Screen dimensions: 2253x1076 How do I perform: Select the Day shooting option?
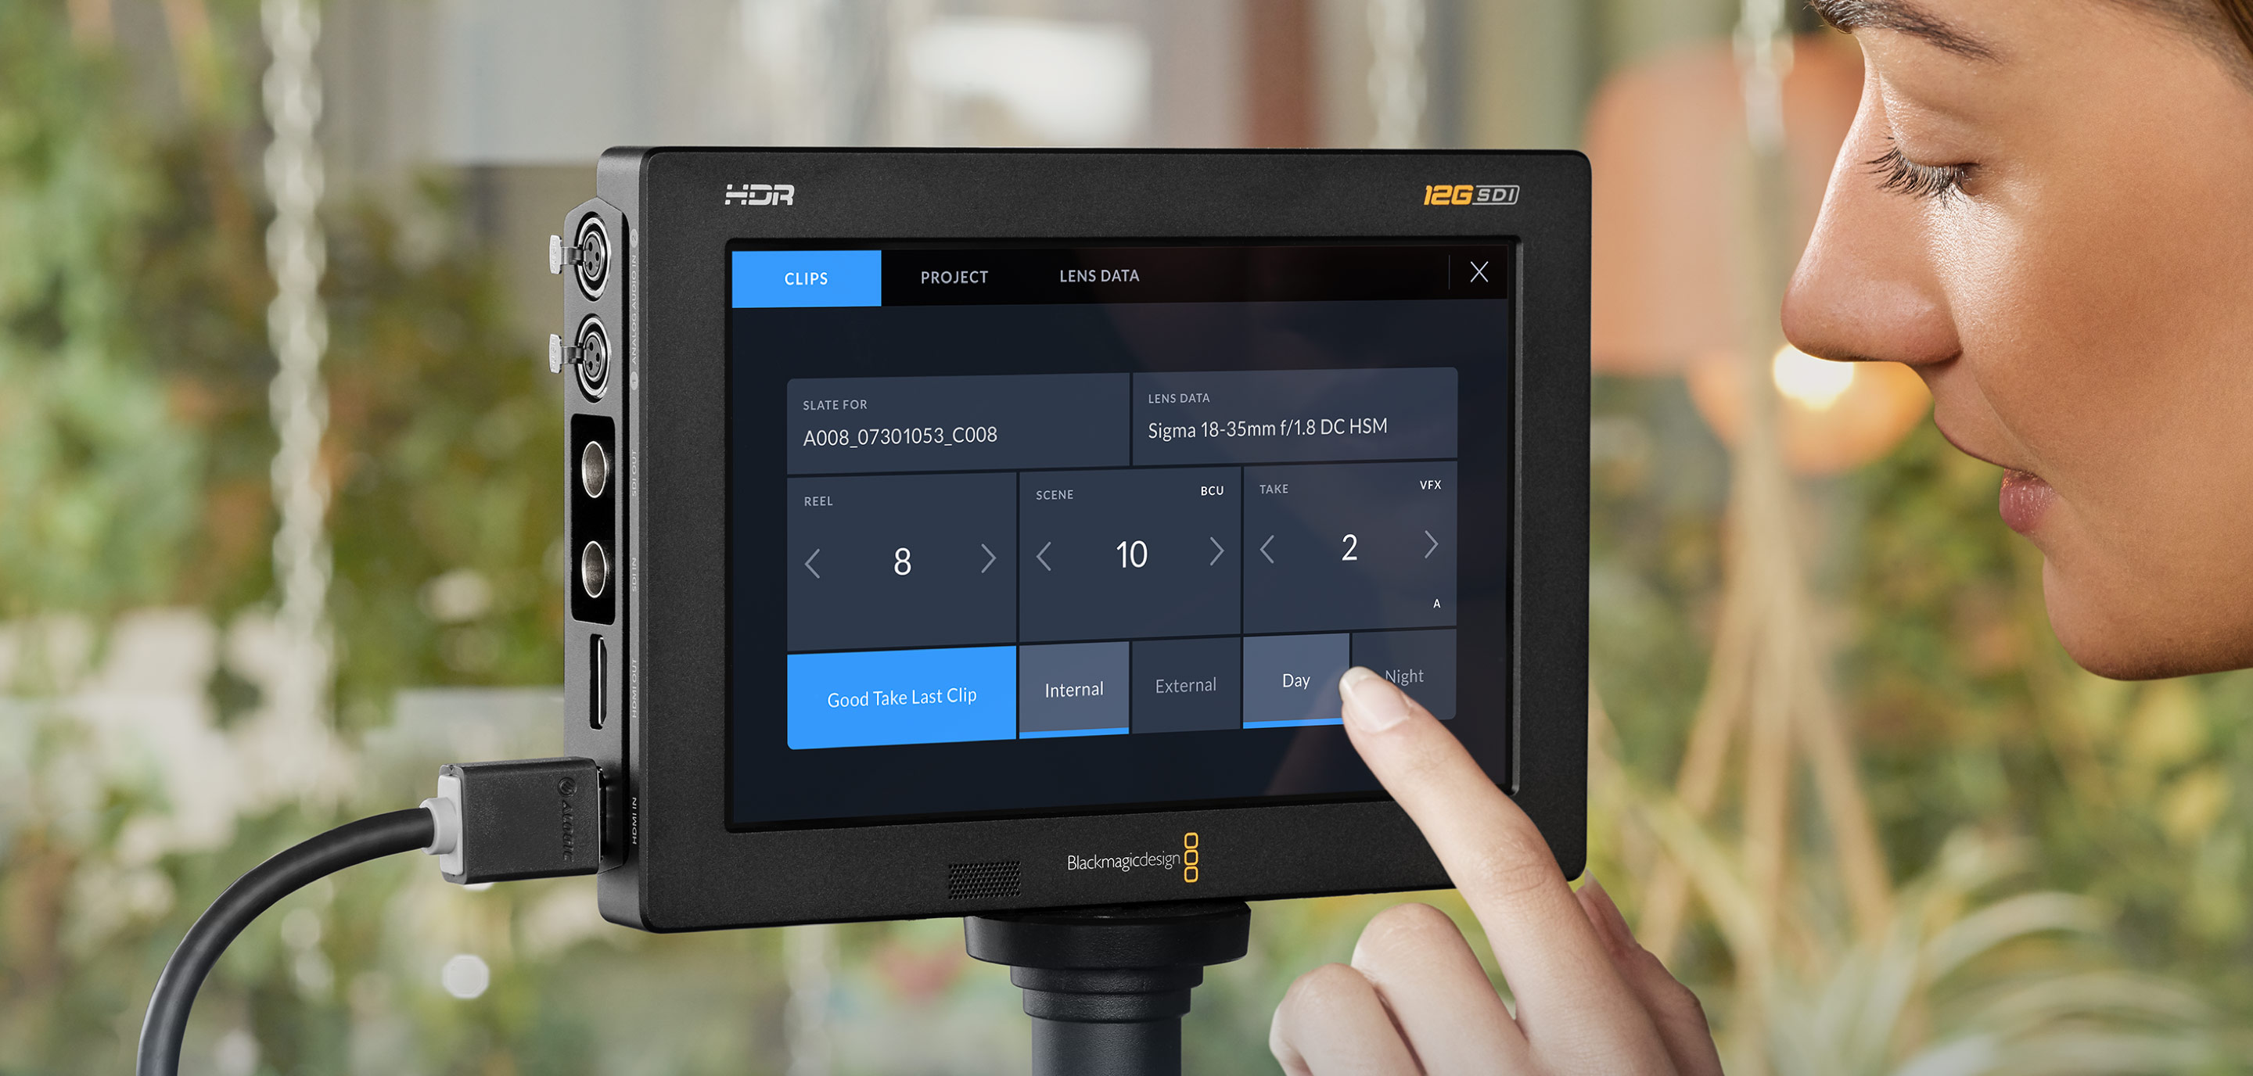pos(1289,685)
